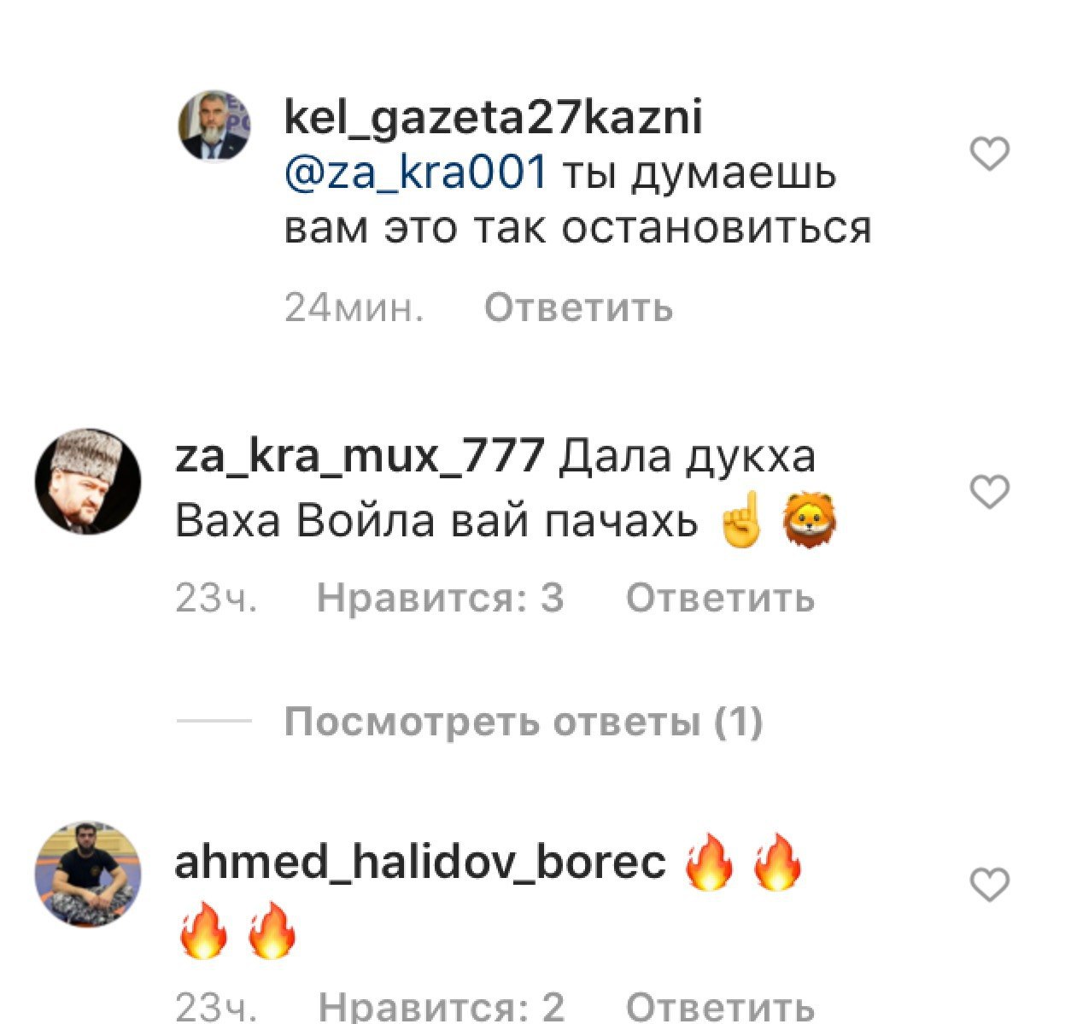Open kel_gazeta27kazni's profile picture

214,126
